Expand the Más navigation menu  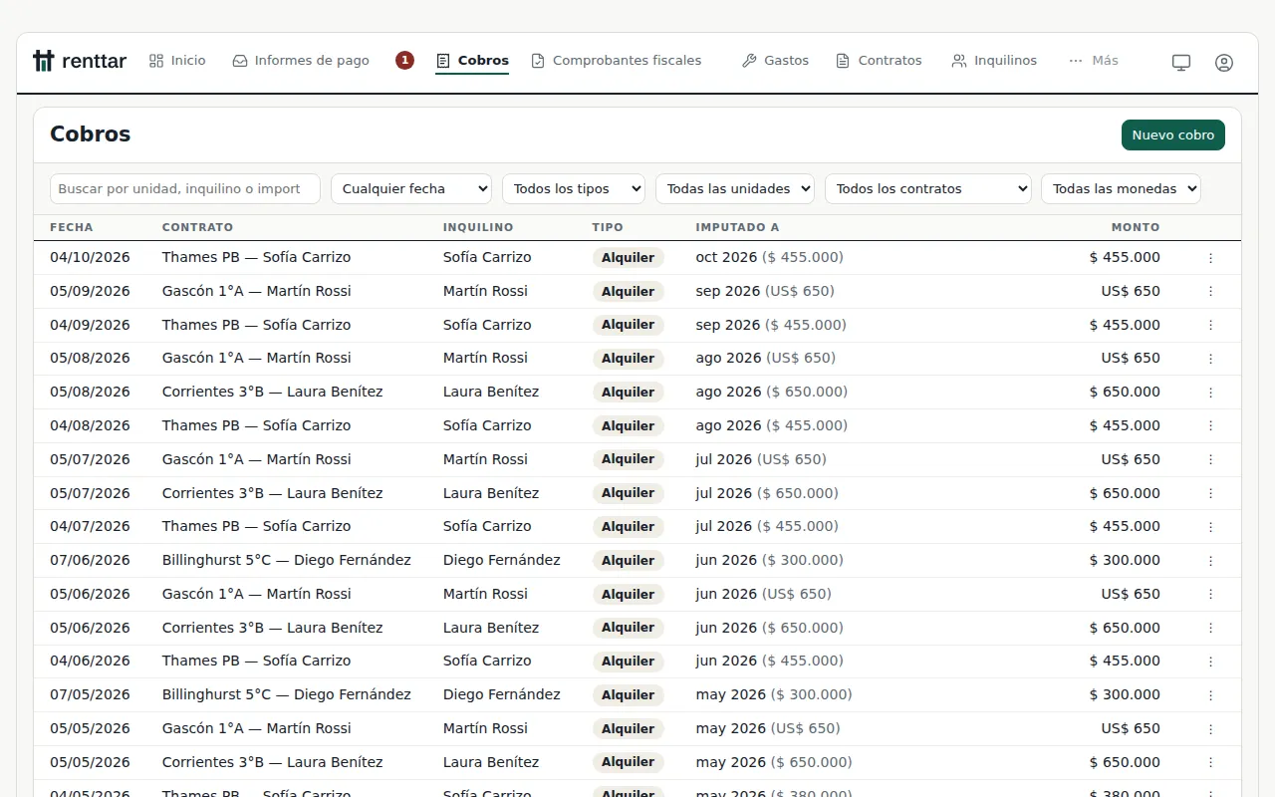(x=1094, y=61)
